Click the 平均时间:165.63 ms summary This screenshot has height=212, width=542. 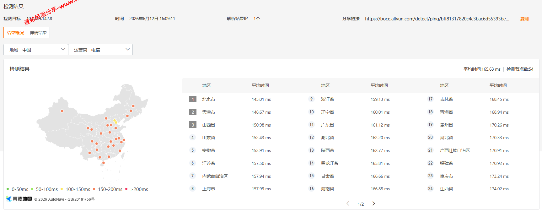[482, 69]
